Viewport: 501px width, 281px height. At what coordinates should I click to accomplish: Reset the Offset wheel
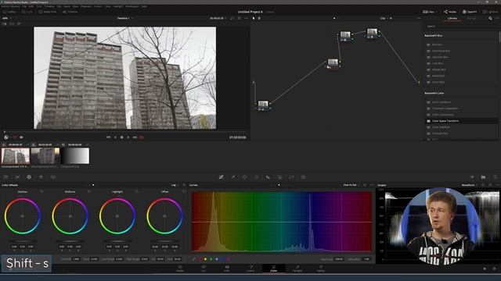(x=184, y=192)
